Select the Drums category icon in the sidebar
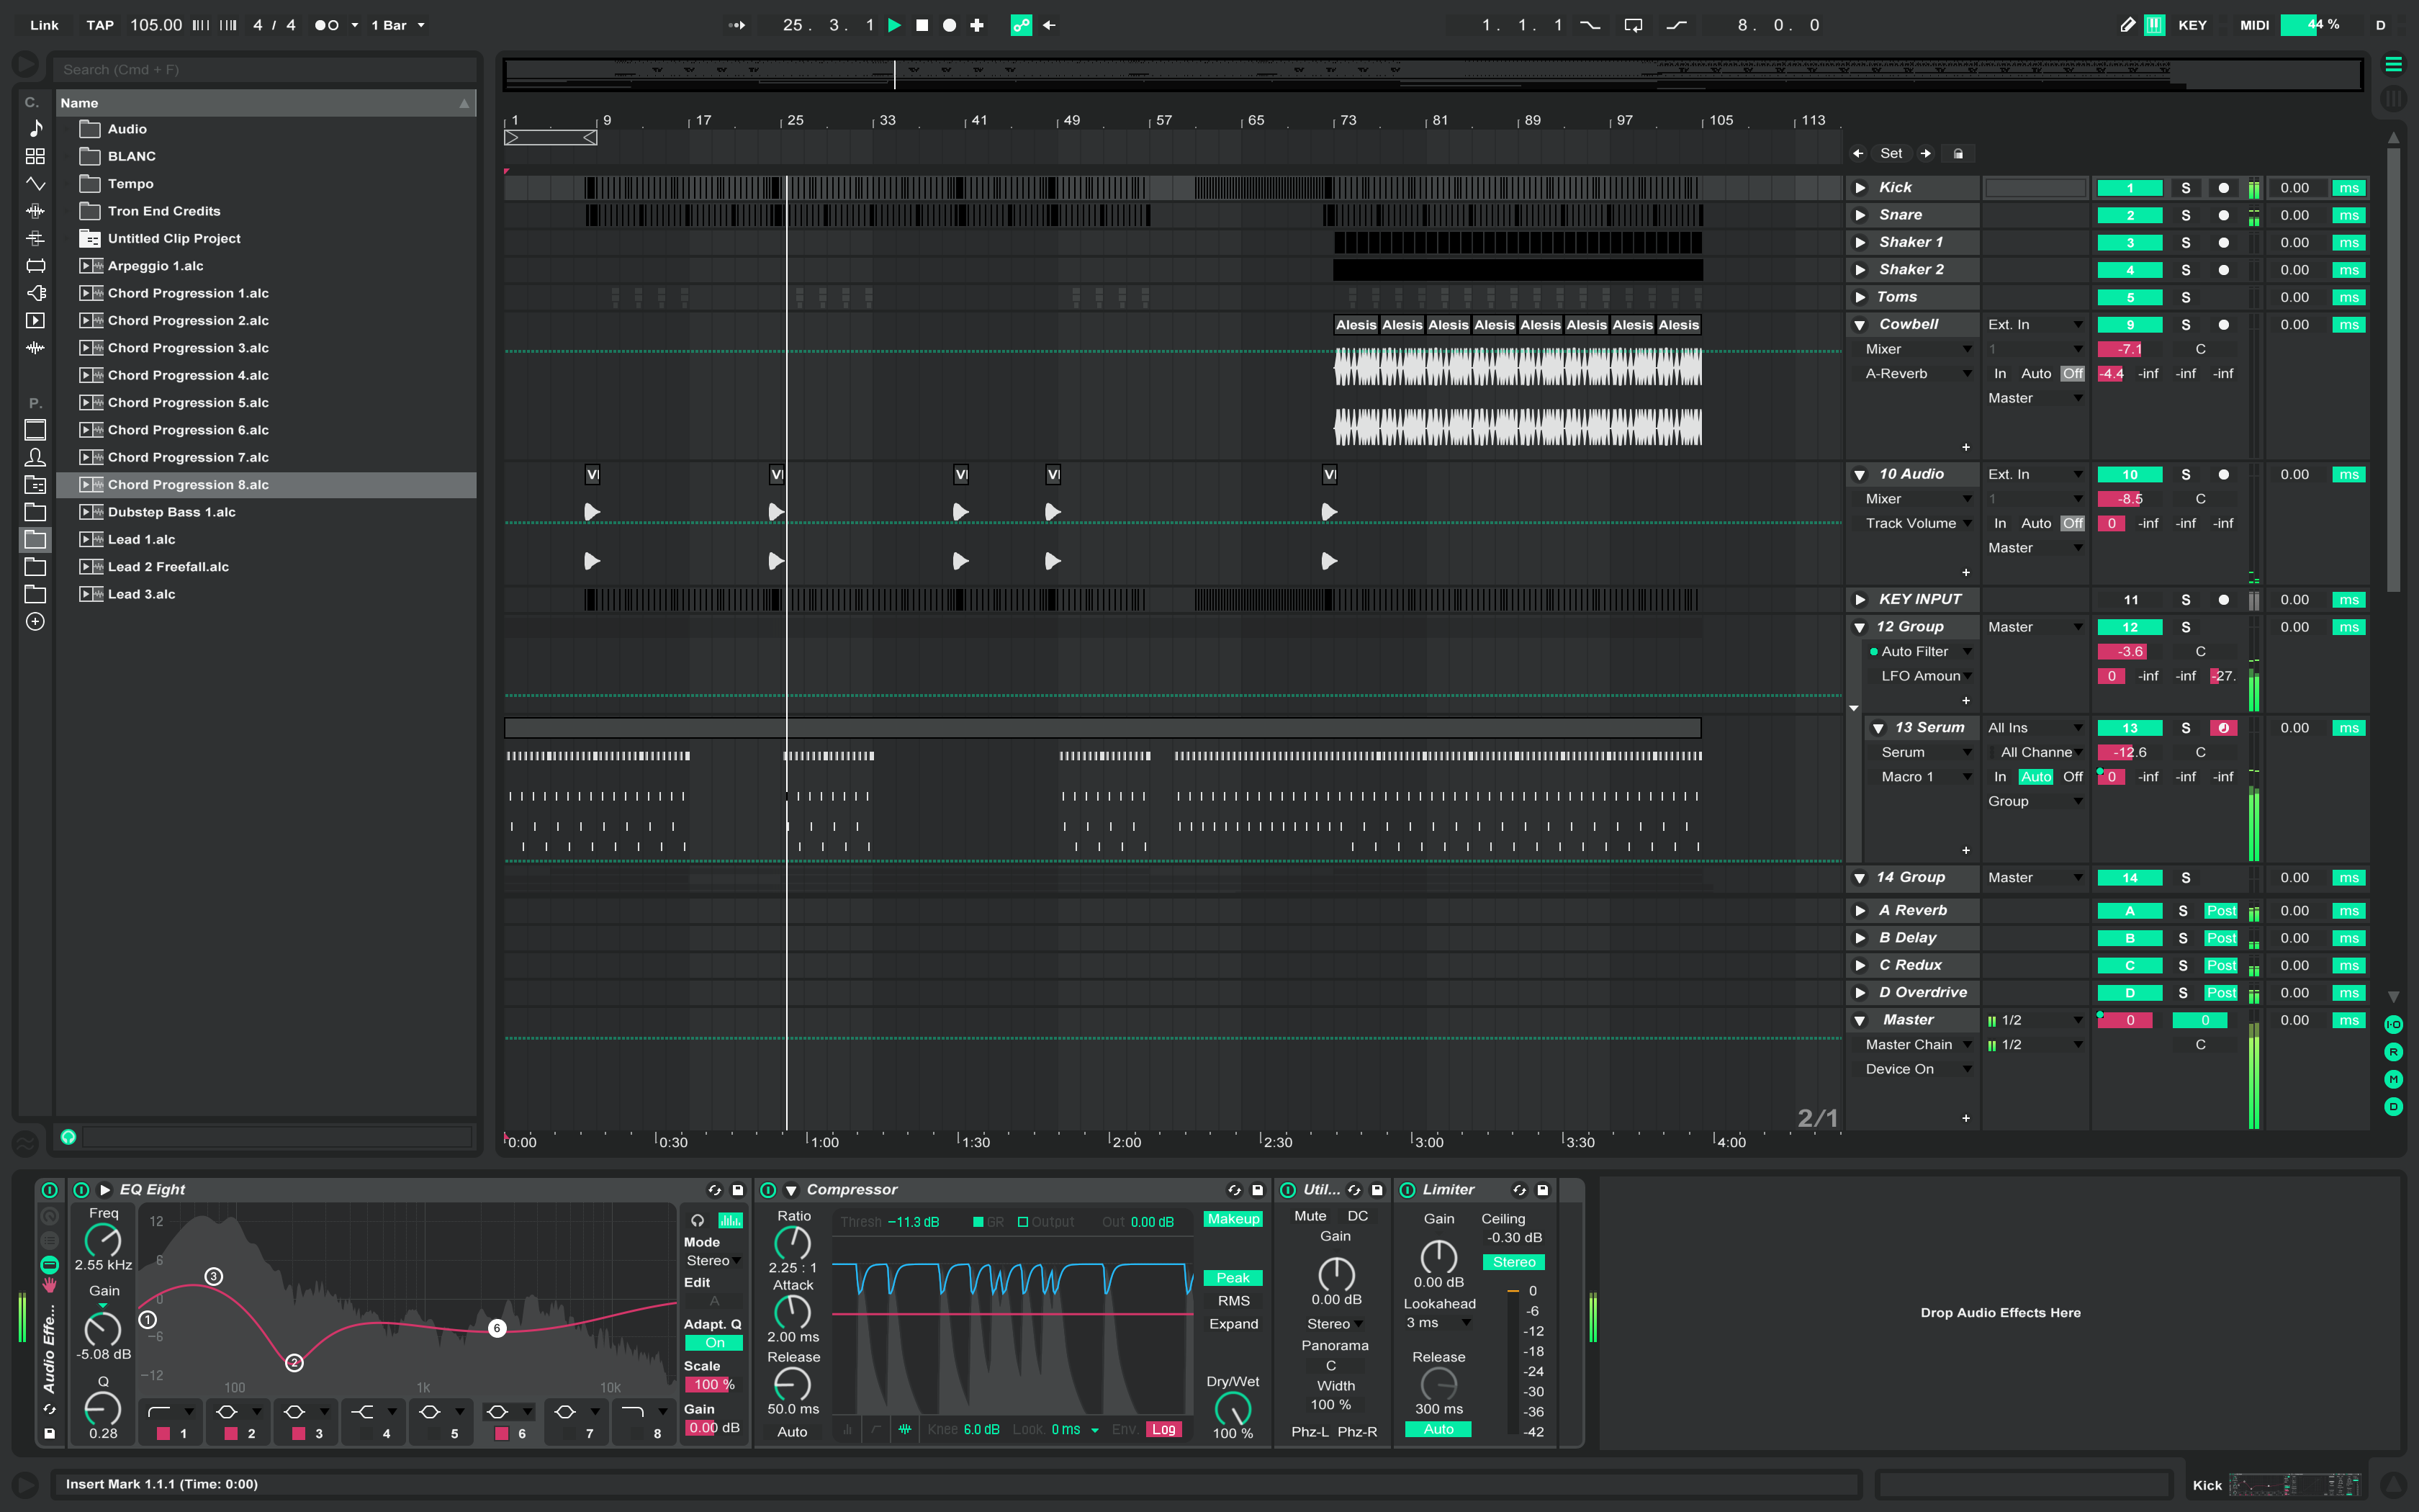This screenshot has width=2419, height=1512. 35,156
